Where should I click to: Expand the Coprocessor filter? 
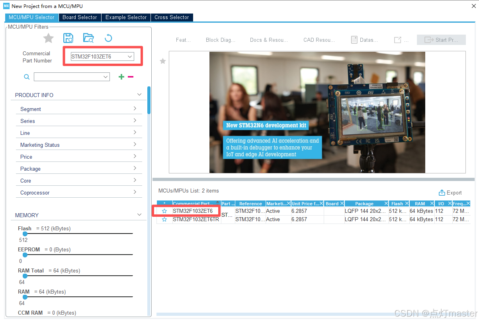[135, 192]
